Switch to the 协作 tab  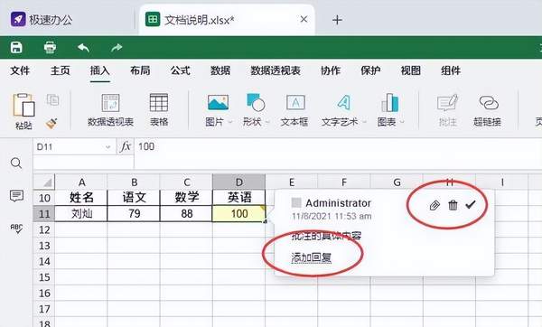coord(331,70)
